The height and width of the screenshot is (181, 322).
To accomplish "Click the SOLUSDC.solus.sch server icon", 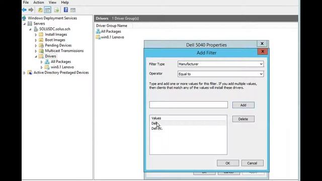I will point(36,29).
